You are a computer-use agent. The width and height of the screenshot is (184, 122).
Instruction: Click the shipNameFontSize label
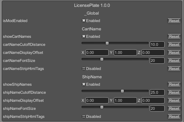tap(19, 109)
